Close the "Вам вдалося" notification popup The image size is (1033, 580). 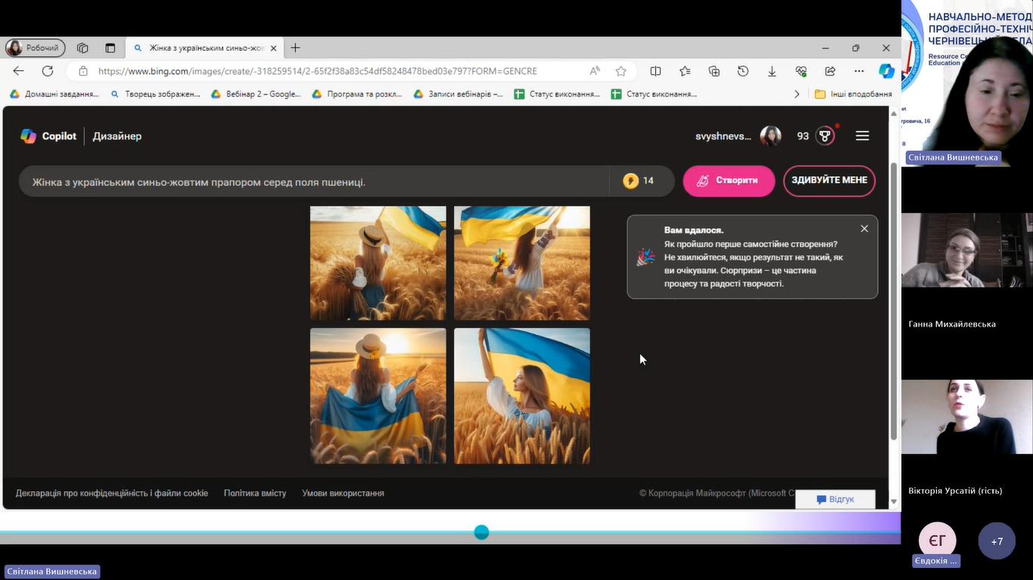tap(864, 228)
